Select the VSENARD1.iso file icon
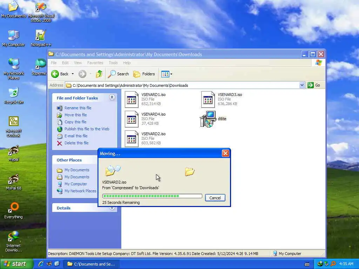 [132, 99]
